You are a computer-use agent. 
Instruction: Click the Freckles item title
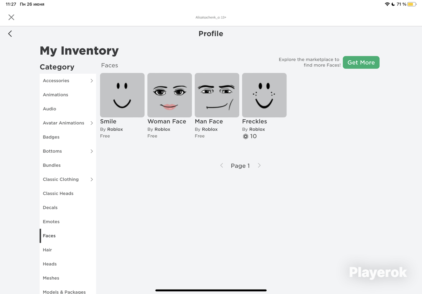255,121
